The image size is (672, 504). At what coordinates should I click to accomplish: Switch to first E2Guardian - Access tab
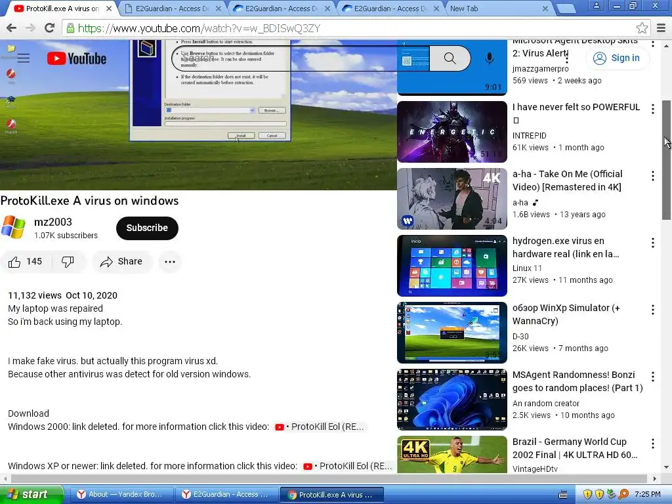171,9
